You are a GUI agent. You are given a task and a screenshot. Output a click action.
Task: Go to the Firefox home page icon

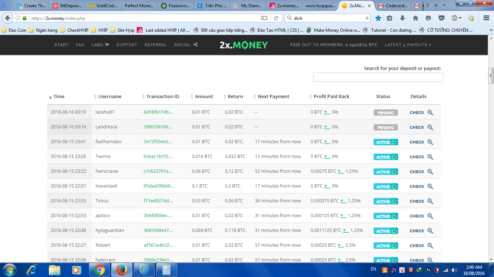(x=416, y=18)
